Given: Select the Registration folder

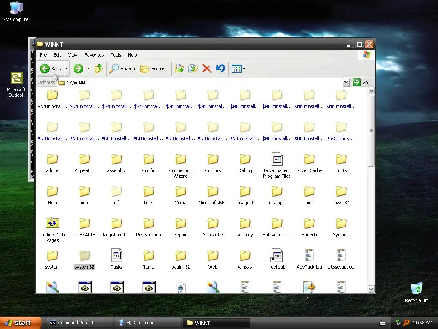Looking at the screenshot, I should click(148, 228).
